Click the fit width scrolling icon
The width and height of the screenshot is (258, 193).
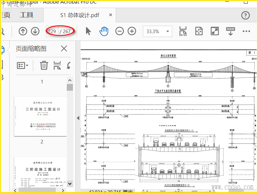click(183, 31)
